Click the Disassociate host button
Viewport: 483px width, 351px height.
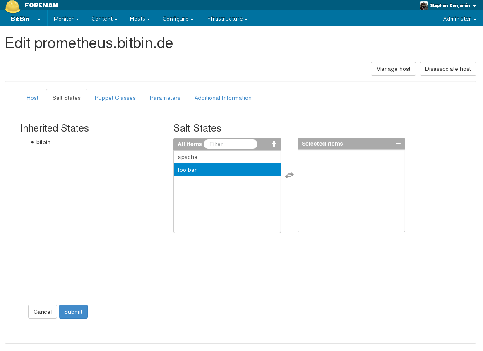[x=448, y=69]
